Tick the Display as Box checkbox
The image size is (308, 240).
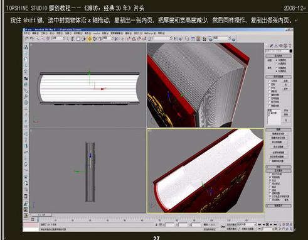[270, 174]
